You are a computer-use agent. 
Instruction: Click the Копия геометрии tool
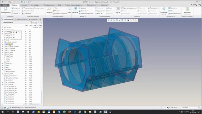tap(28, 11)
